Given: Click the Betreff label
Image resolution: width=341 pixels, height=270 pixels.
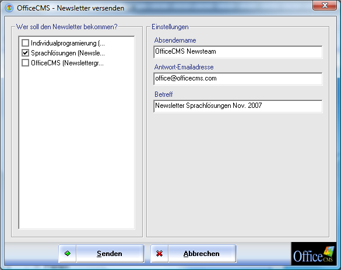Looking at the screenshot, I should (164, 94).
